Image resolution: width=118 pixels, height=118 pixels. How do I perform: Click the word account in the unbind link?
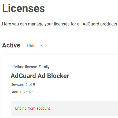pyautogui.click(x=43, y=108)
